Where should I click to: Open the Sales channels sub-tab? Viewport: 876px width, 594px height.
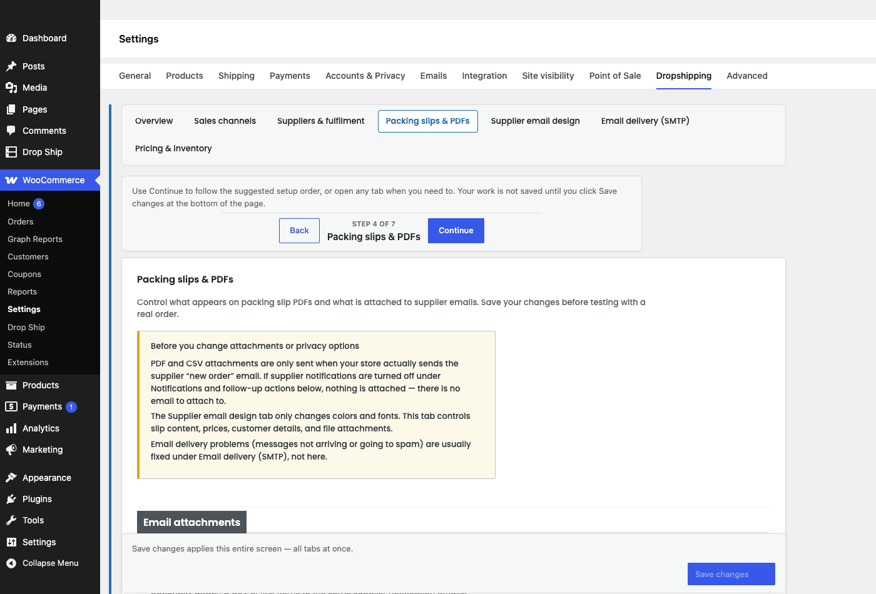[225, 121]
